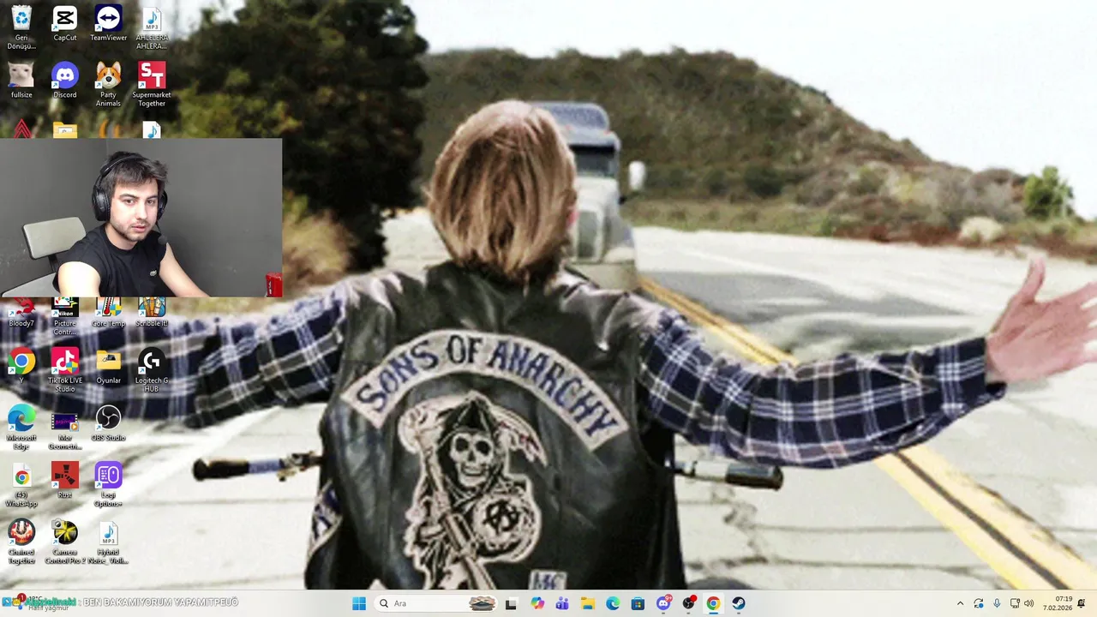Launch Rust game shortcut

pyautogui.click(x=65, y=480)
